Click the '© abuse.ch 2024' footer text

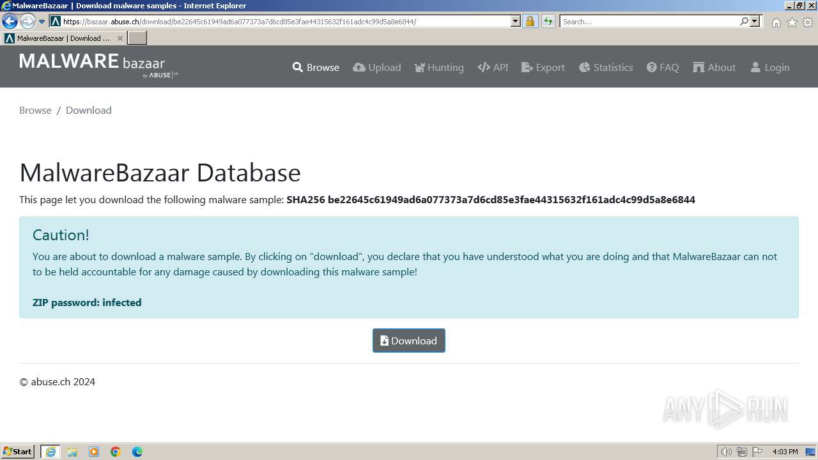[x=58, y=381]
